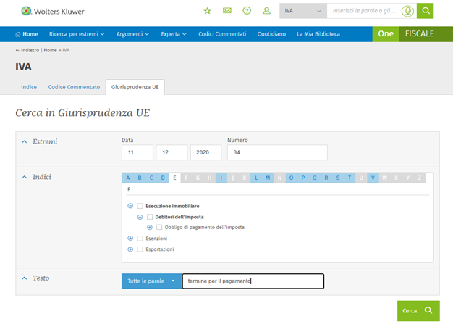
Task: Click the Numero input field
Action: point(277,152)
